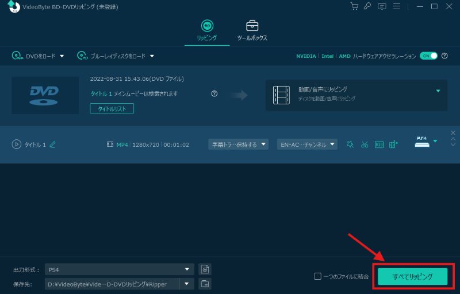Screen dimensions: 460x294
Task: Open the EN-AC…チャンネル audio dropdown
Action: point(307,144)
